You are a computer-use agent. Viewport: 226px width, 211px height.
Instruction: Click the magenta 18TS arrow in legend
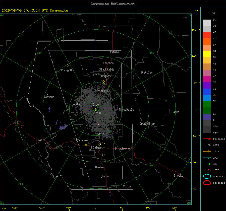click(207, 170)
